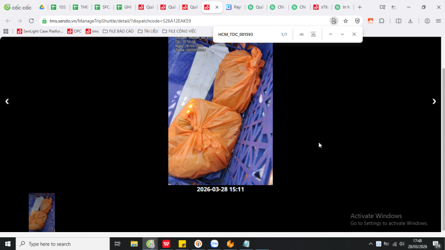Go to the previous image with left arrow
Image resolution: width=445 pixels, height=250 pixels.
pos(7,101)
